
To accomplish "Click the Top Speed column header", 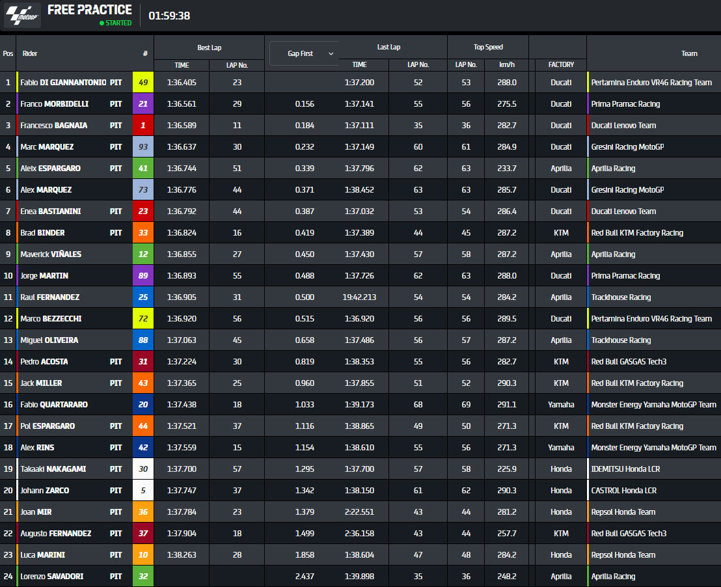I will 487,47.
